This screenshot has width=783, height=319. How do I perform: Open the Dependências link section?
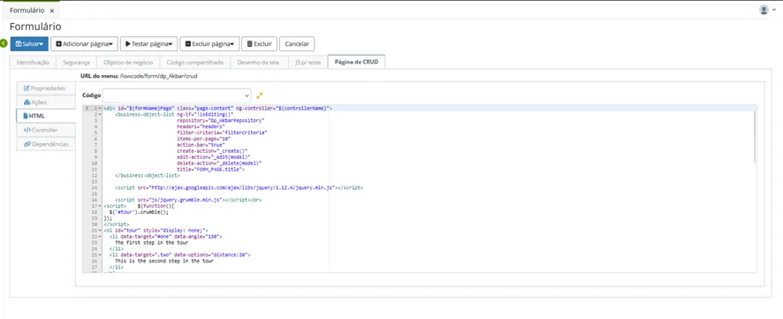46,144
